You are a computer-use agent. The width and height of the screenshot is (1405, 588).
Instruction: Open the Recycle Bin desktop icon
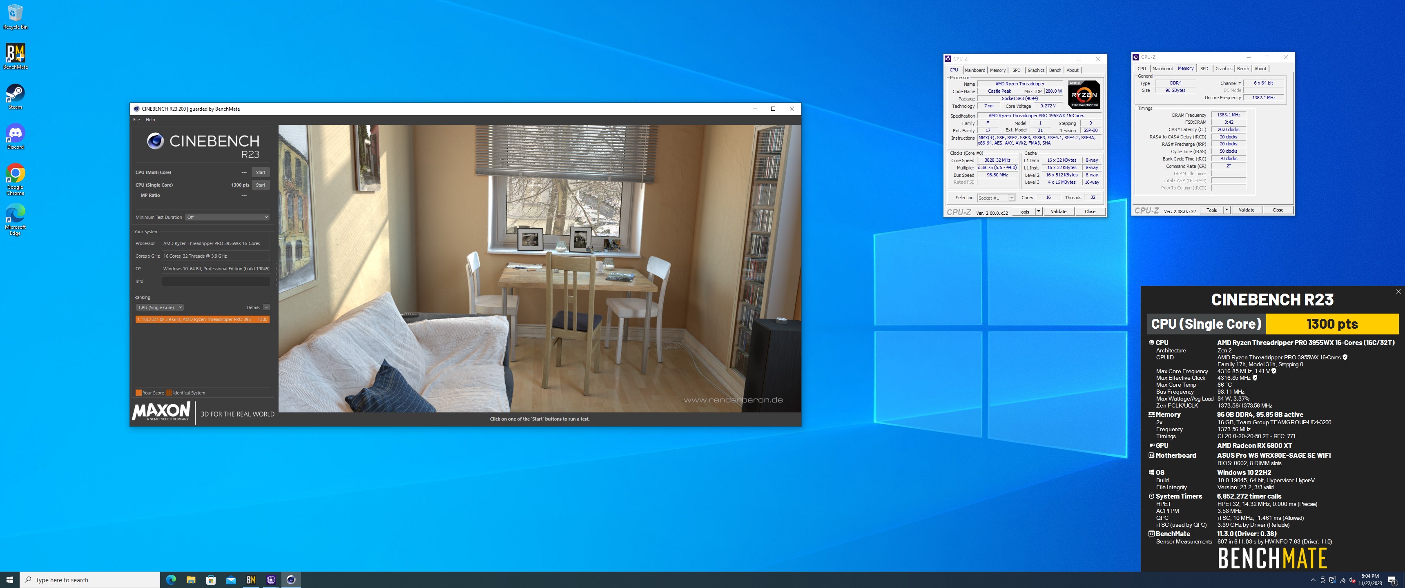coord(15,17)
